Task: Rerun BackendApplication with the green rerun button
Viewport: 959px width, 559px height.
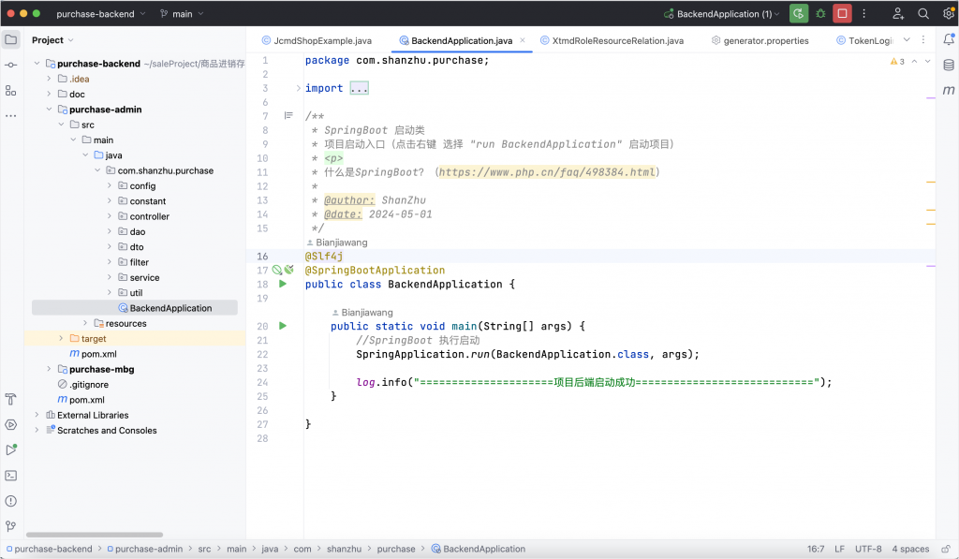Action: [x=798, y=14]
